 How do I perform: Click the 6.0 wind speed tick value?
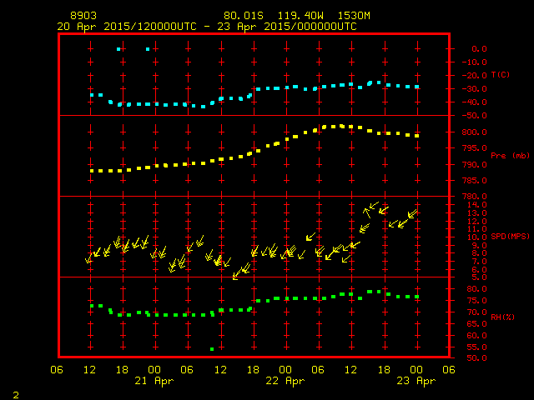coord(479,270)
